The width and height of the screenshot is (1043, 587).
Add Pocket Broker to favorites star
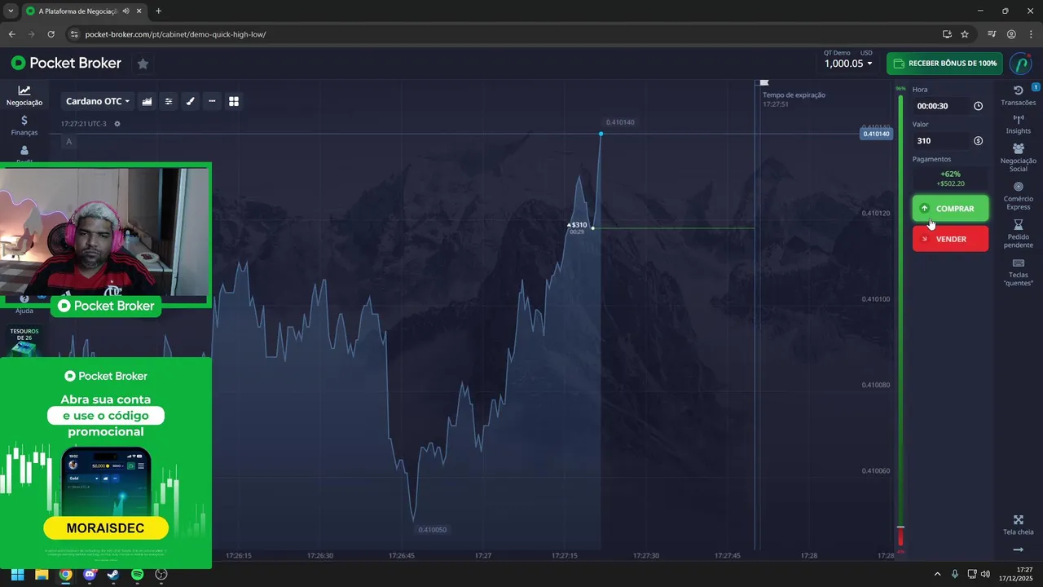pos(143,64)
